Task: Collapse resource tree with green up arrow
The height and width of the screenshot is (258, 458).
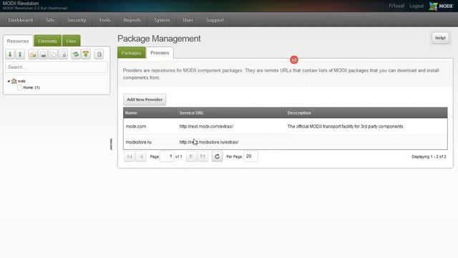Action: click(20, 54)
